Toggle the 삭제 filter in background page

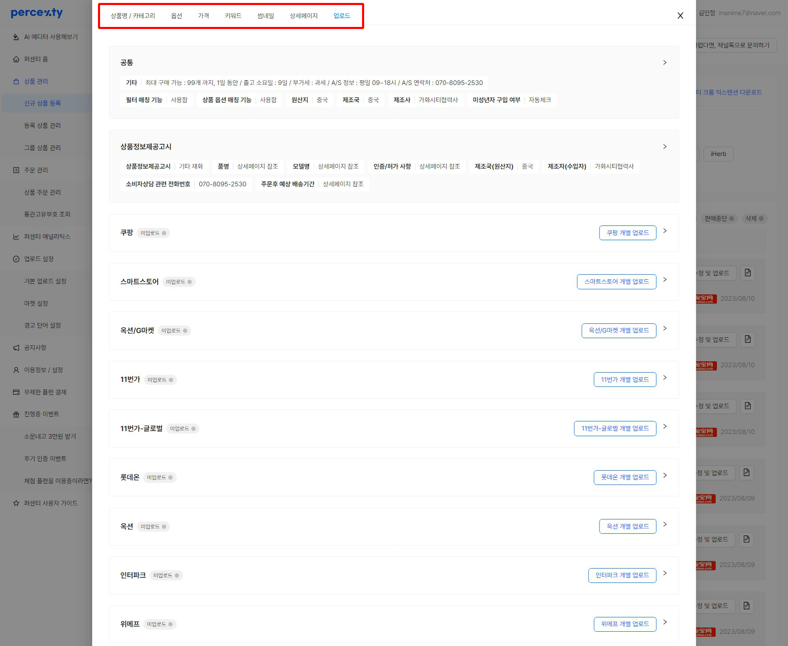coord(754,219)
